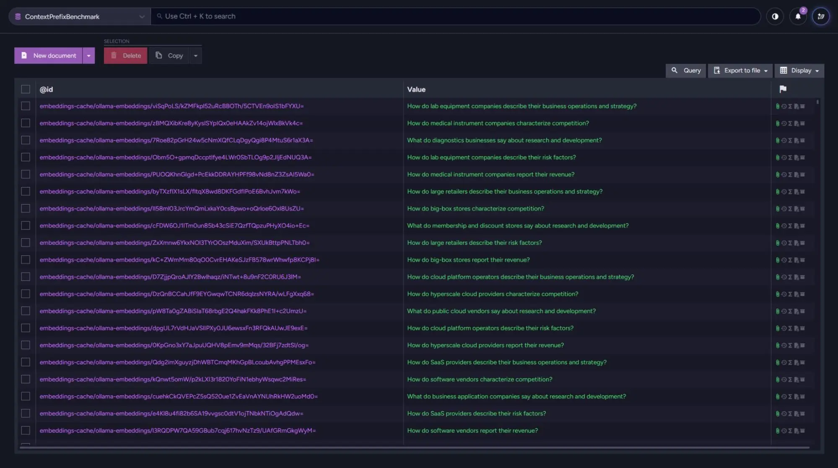Screen dimensions: 838x468
Task: Select checkbox for medical instrument competition row
Action: click(26, 123)
